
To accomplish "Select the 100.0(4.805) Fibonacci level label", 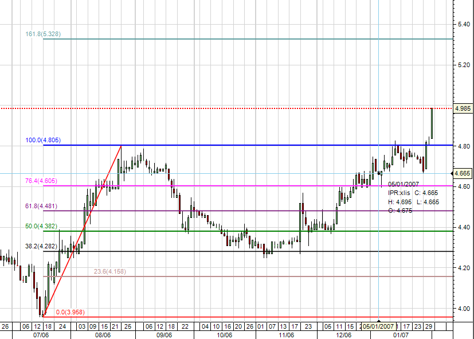I will pos(43,141).
